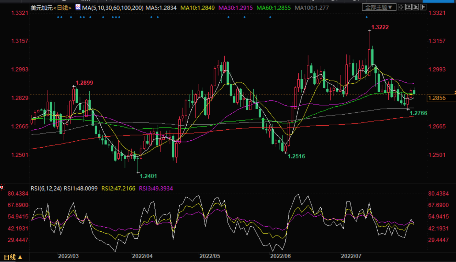The image size is (456, 262).
Task: Toggle the MA5 line legend
Action: (x=161, y=8)
